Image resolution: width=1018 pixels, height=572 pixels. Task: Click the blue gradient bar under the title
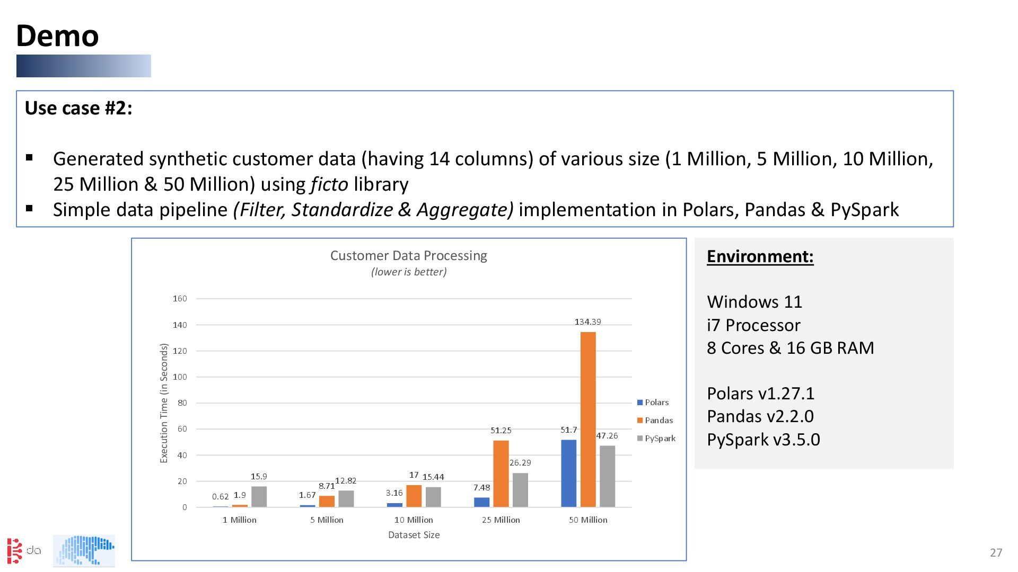click(x=84, y=66)
